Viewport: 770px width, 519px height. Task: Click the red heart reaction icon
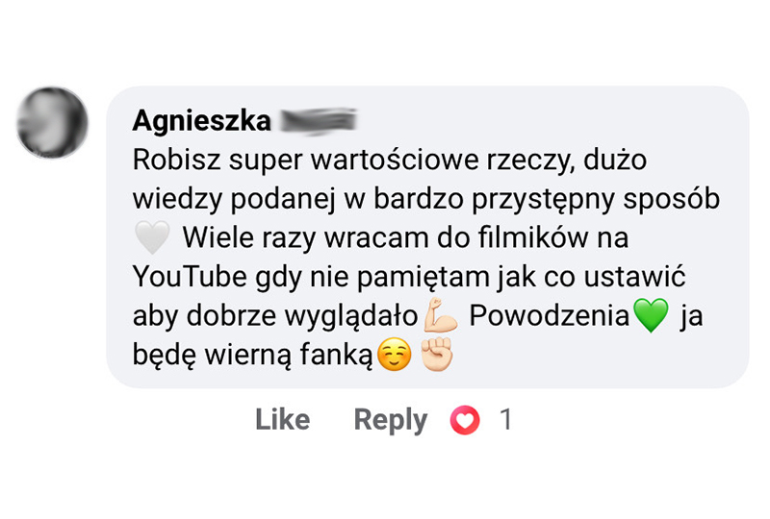coord(465,420)
